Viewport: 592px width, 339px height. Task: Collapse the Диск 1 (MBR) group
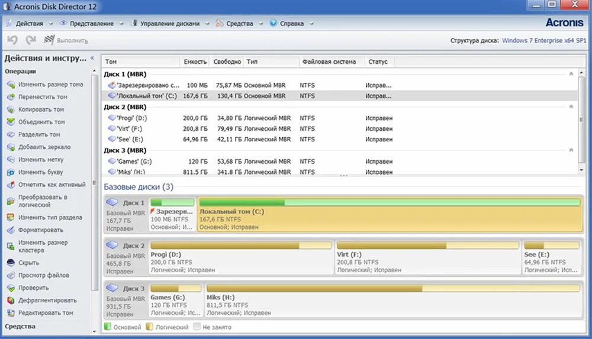tap(571, 74)
